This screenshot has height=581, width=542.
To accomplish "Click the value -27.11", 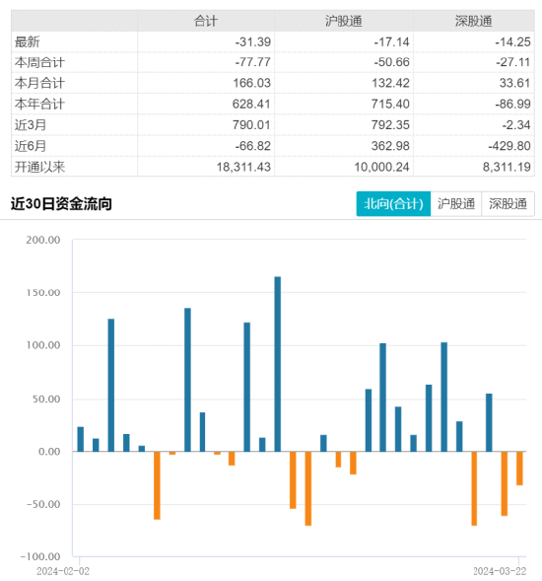I will pos(513,62).
